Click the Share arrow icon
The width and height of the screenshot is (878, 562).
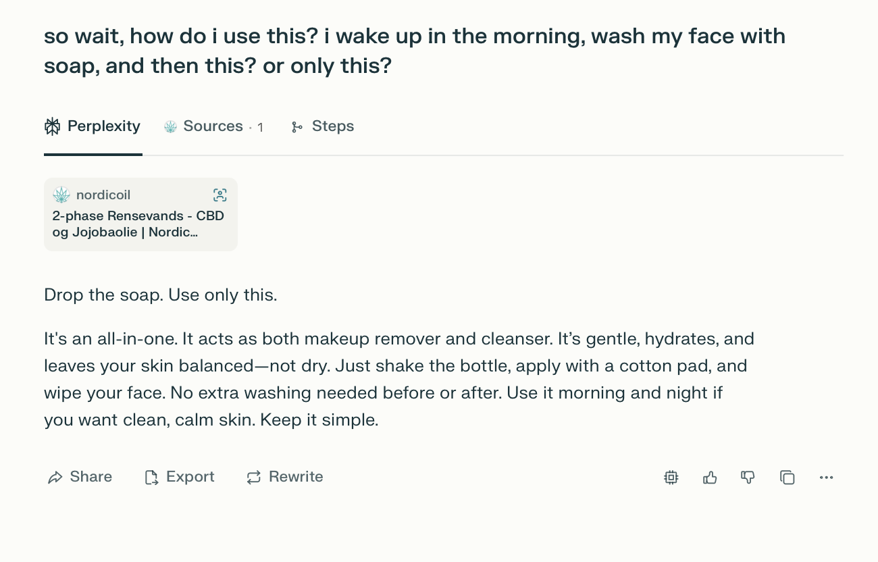[x=55, y=478]
